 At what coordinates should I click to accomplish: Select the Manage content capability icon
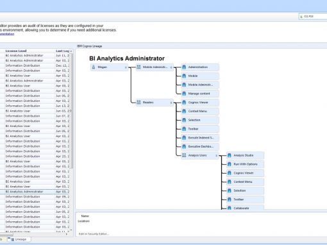[x=184, y=94]
